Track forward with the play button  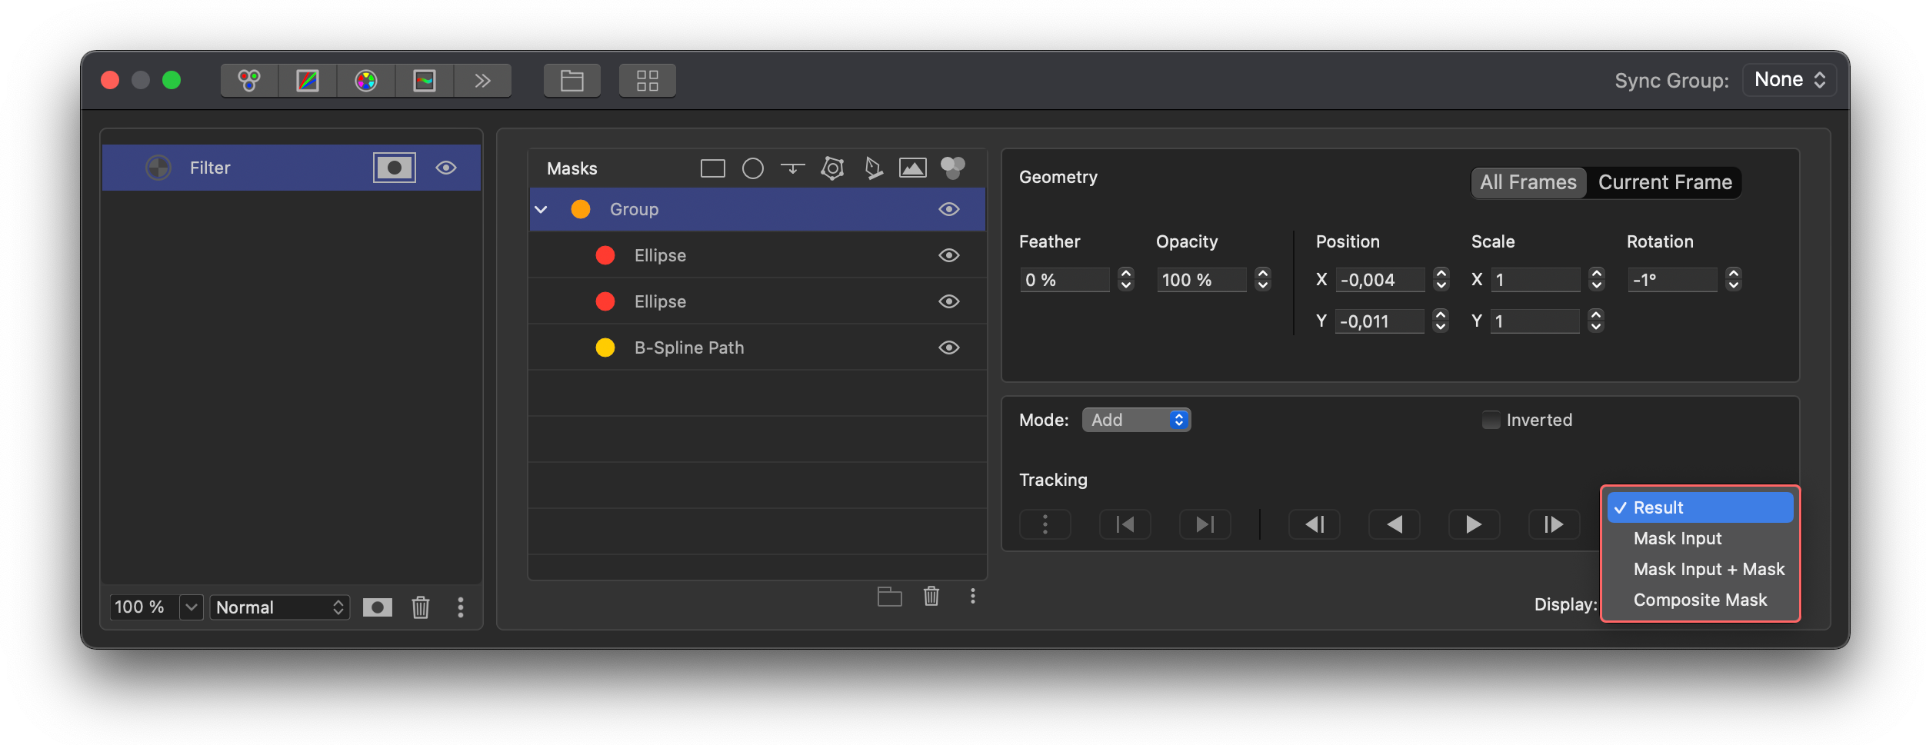click(x=1473, y=524)
